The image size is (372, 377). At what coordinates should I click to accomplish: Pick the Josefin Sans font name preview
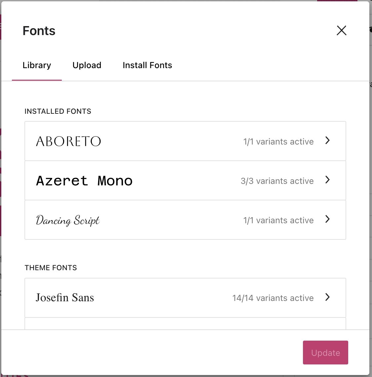(x=65, y=298)
